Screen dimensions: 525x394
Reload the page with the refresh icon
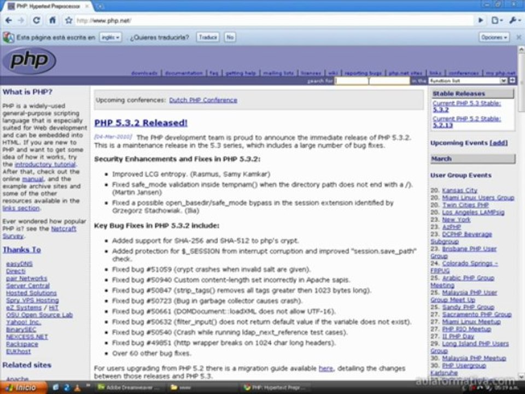37,20
